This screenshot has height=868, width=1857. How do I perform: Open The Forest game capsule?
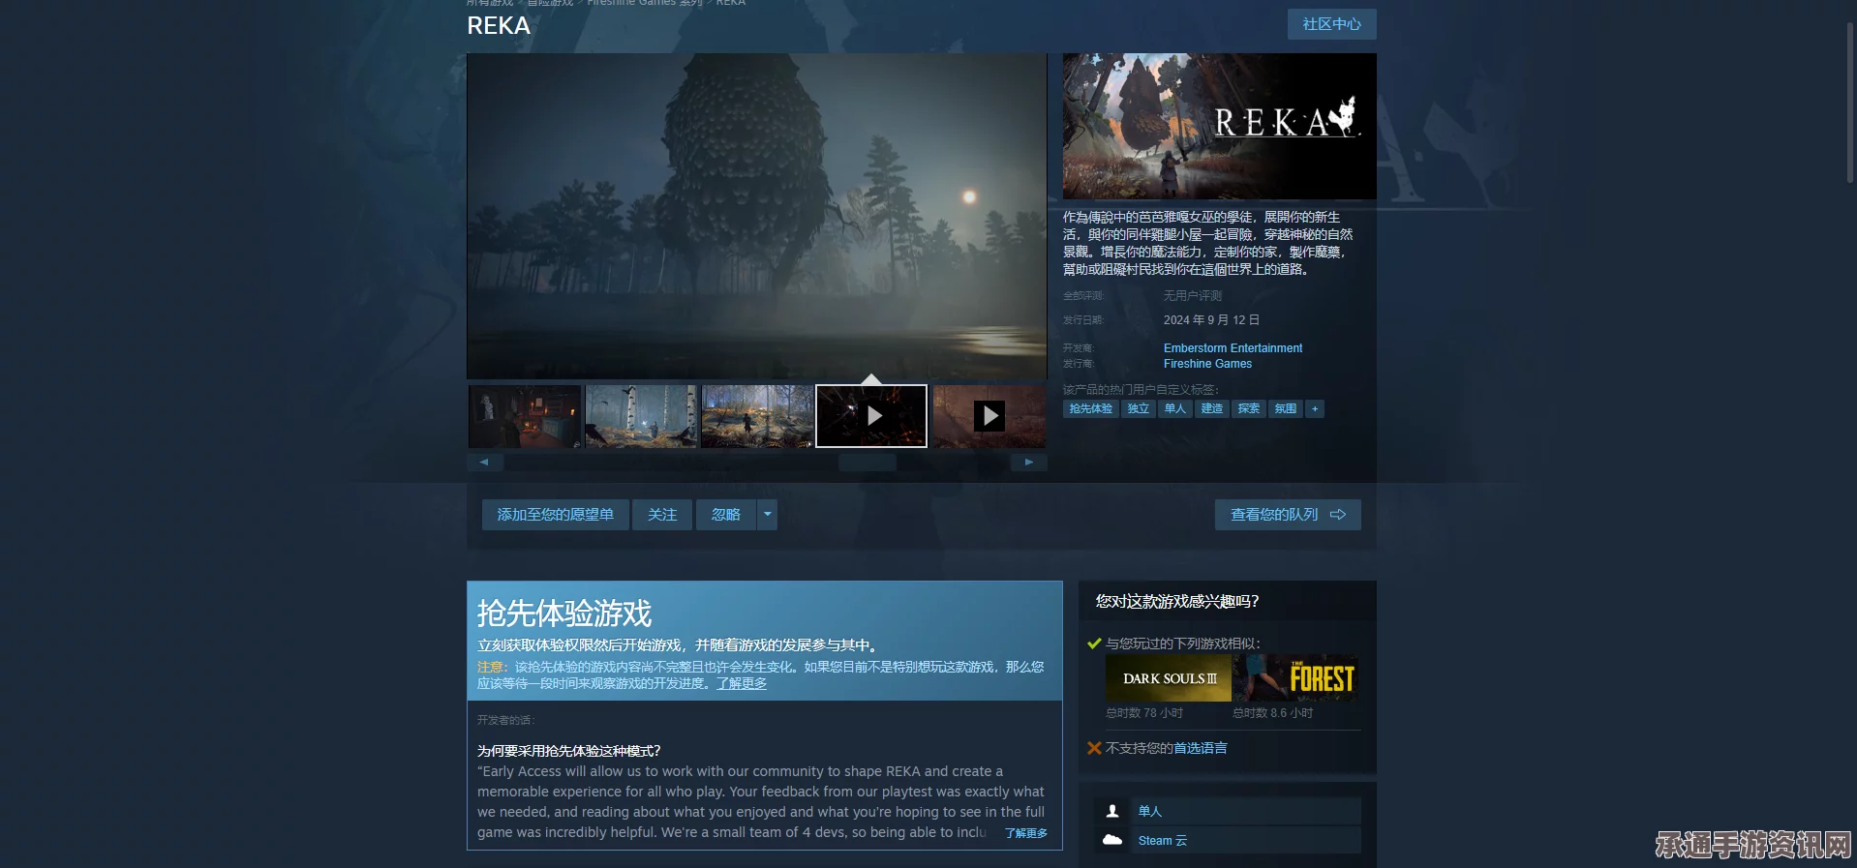click(1295, 678)
